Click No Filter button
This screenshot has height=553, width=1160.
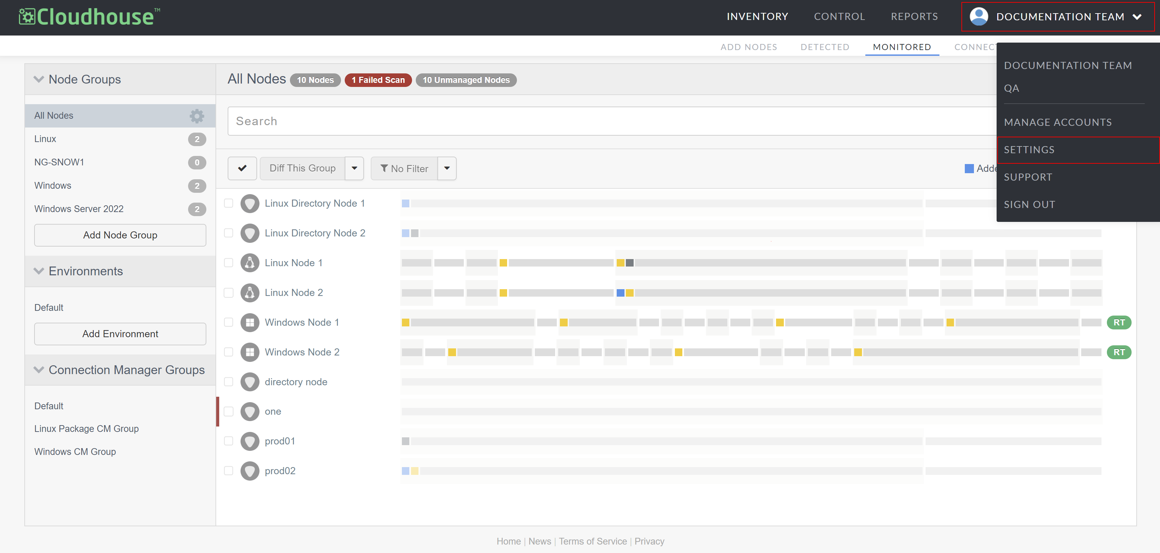404,168
